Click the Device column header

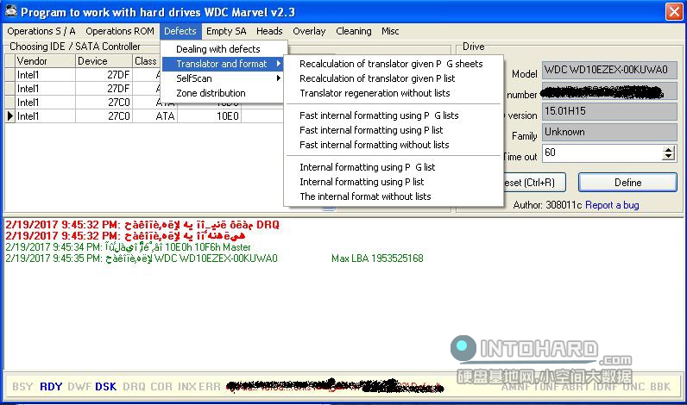coord(104,61)
